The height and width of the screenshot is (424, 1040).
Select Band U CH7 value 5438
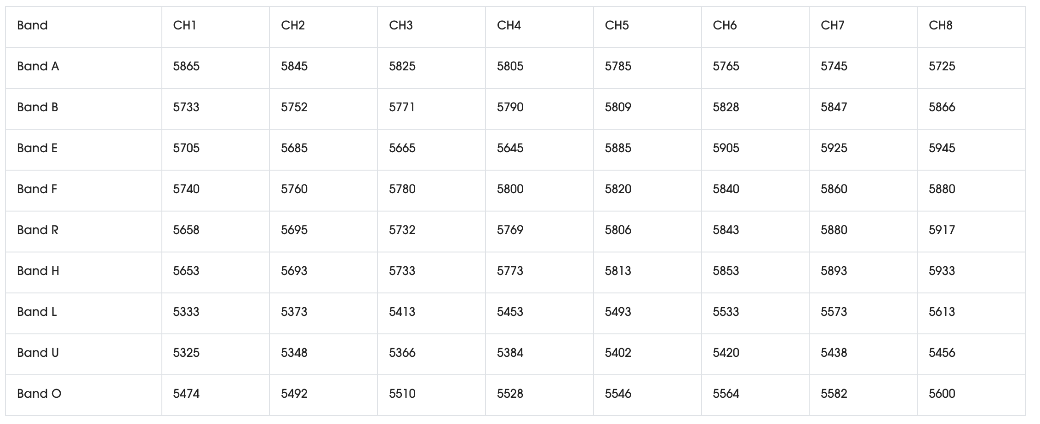[x=834, y=353]
